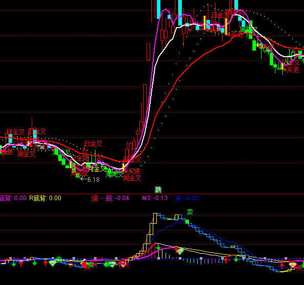Click the yellow 周金叉 label near the low

[97, 169]
